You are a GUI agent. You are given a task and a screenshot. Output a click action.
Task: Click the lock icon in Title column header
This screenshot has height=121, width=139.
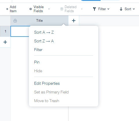(15, 21)
